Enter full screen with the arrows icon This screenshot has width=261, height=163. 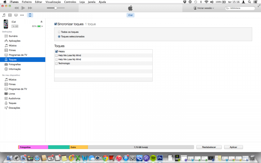coord(259,6)
